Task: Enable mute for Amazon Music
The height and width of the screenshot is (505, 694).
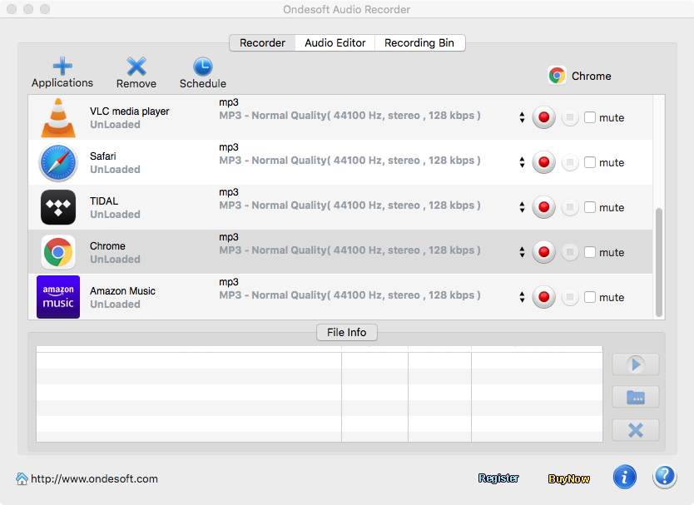Action: pos(589,297)
